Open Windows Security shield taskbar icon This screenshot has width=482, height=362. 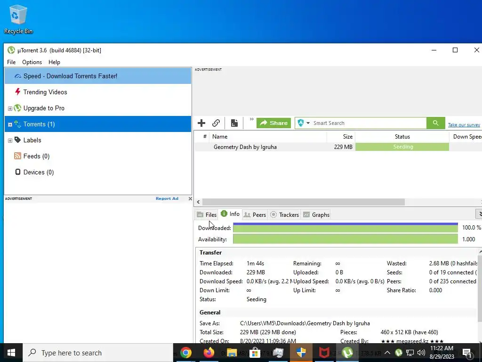(301, 353)
